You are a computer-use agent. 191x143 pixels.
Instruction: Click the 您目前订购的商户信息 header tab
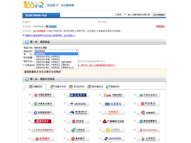click(41, 15)
